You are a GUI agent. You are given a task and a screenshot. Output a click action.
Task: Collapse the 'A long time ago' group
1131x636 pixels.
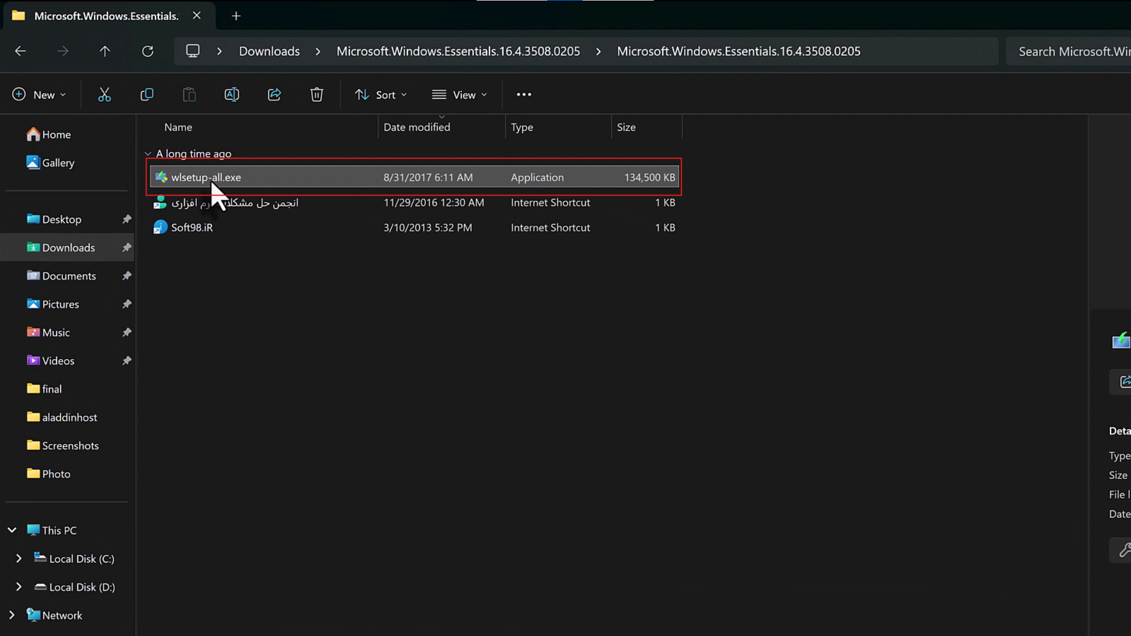point(148,154)
